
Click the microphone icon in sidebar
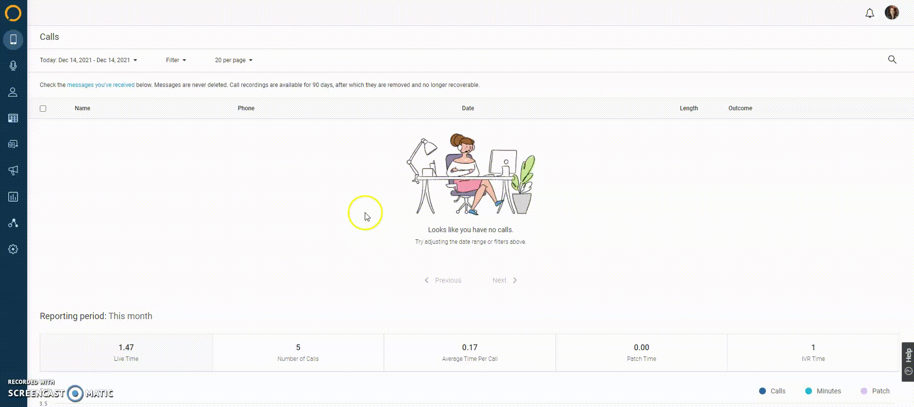click(13, 66)
